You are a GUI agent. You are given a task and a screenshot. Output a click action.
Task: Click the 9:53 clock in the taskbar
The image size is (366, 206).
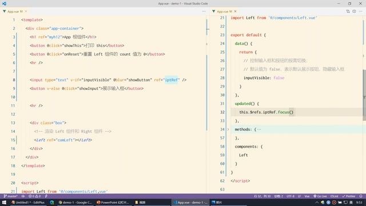[359, 203]
